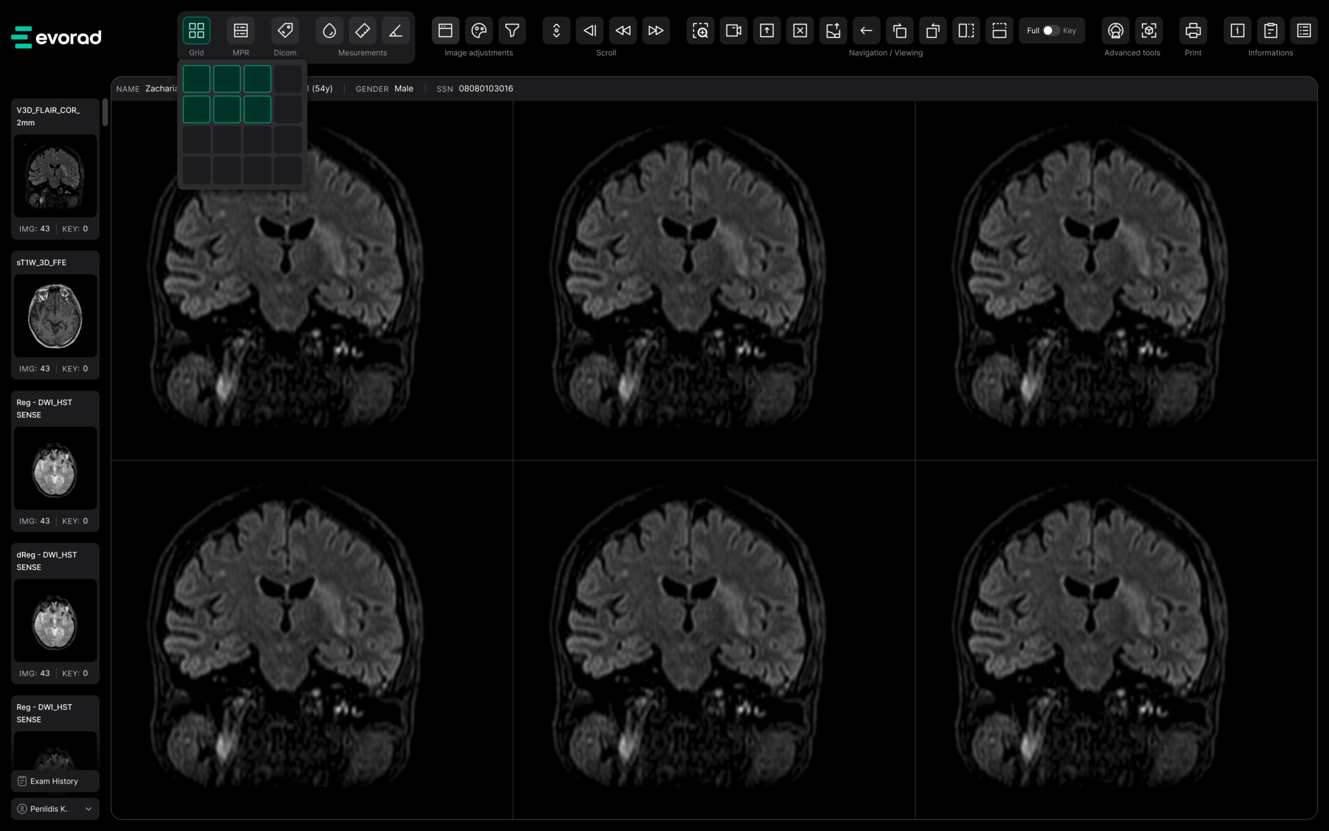This screenshot has width=1329, height=831.
Task: Open the color palette adjustment
Action: tap(479, 31)
